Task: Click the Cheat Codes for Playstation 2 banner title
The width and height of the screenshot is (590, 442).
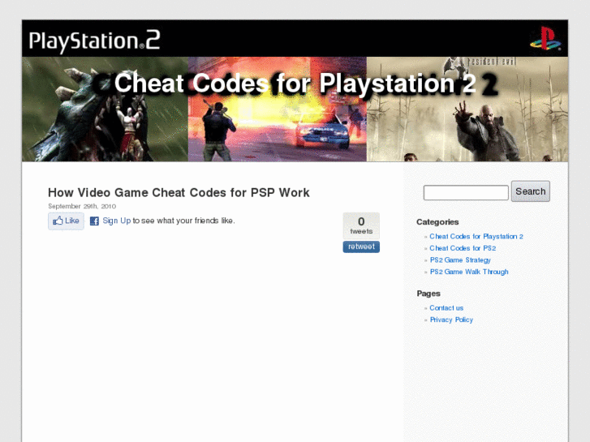Action: tap(295, 84)
